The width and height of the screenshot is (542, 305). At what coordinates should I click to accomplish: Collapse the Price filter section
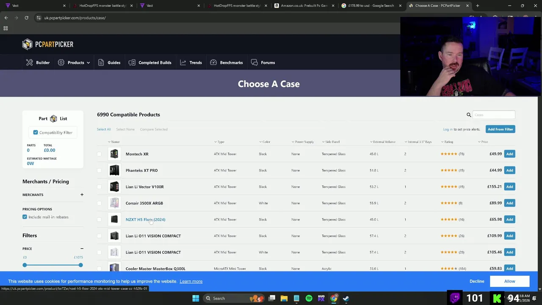pyautogui.click(x=82, y=249)
